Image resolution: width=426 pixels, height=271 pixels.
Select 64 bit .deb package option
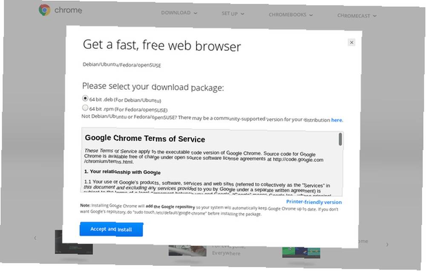point(85,98)
